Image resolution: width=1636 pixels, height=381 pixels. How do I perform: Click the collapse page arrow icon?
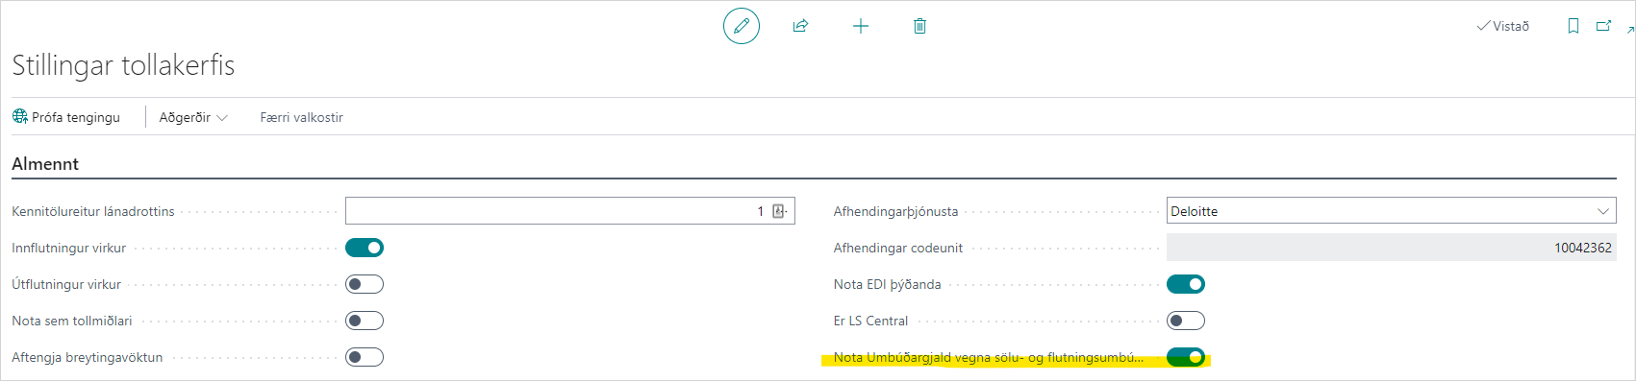(1630, 30)
